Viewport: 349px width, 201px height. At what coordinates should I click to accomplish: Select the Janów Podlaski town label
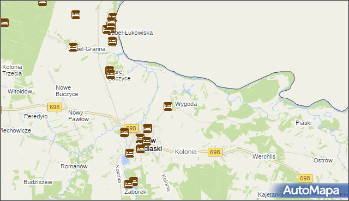[x=148, y=145]
